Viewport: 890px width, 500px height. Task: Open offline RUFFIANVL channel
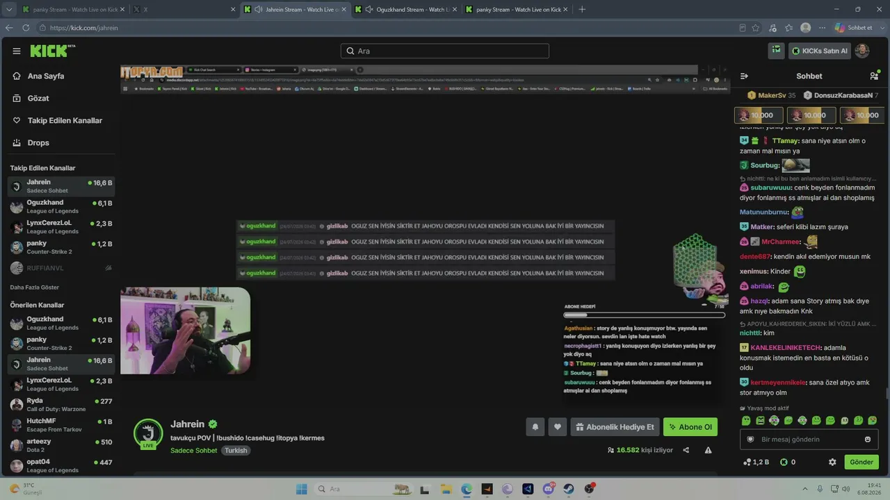[60, 268]
